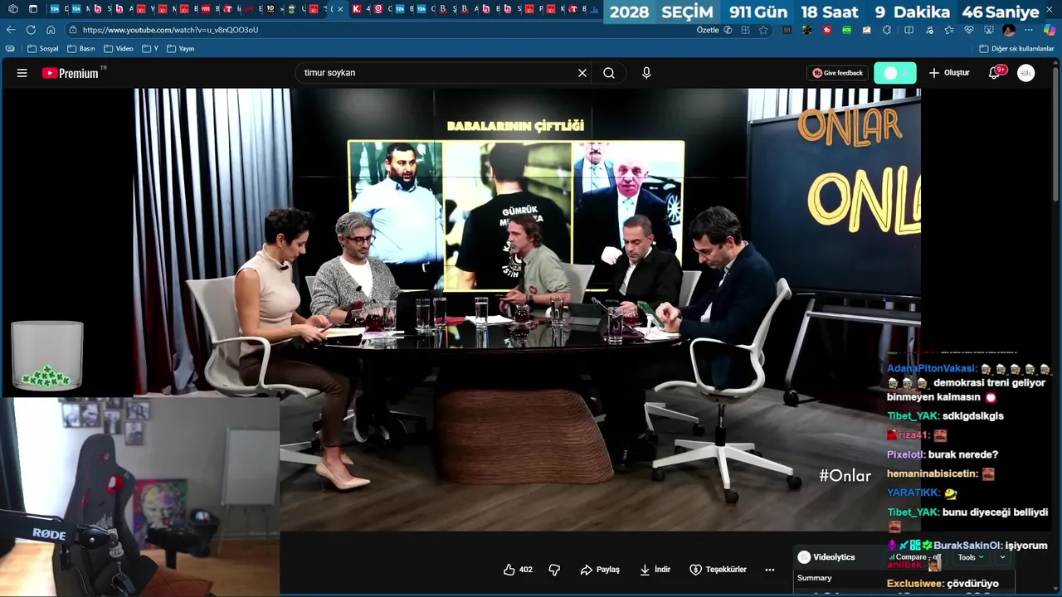Click the YARATIKK username in chat
The width and height of the screenshot is (1062, 597).
click(x=913, y=493)
